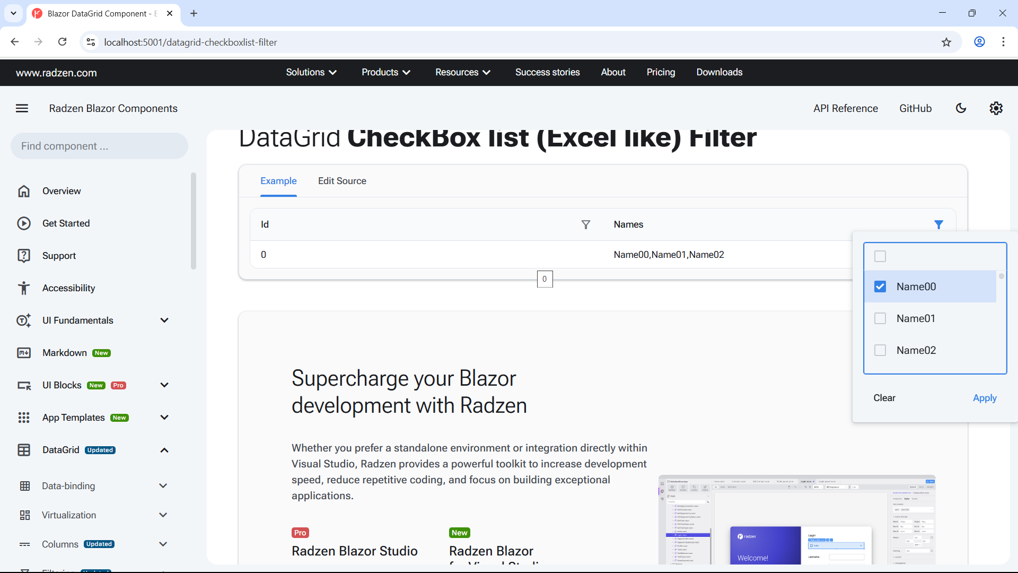Uncheck the Name00 checkbox
The height and width of the screenshot is (573, 1018).
coord(881,286)
